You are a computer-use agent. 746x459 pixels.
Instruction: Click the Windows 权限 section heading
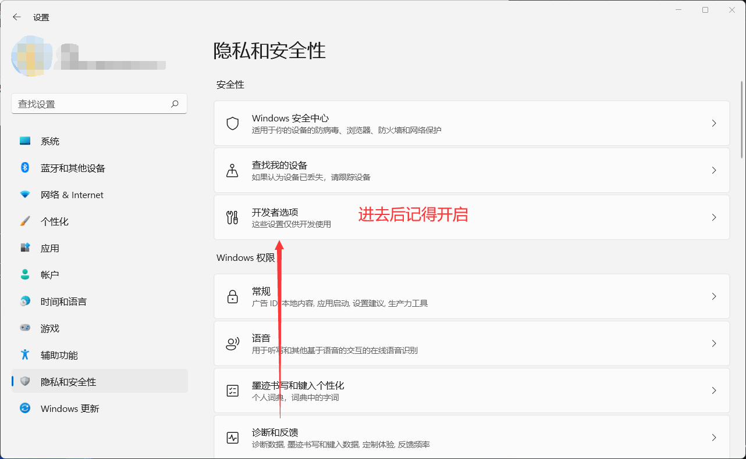point(246,257)
